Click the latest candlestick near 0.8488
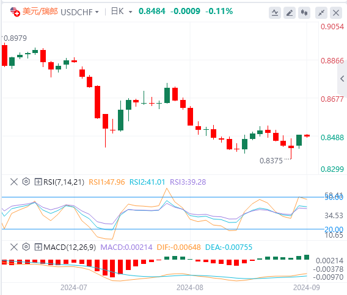347x295 pixels. 307,136
